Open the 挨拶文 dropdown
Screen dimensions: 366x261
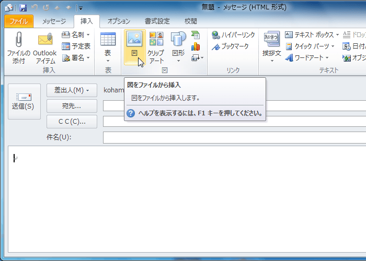click(x=272, y=48)
